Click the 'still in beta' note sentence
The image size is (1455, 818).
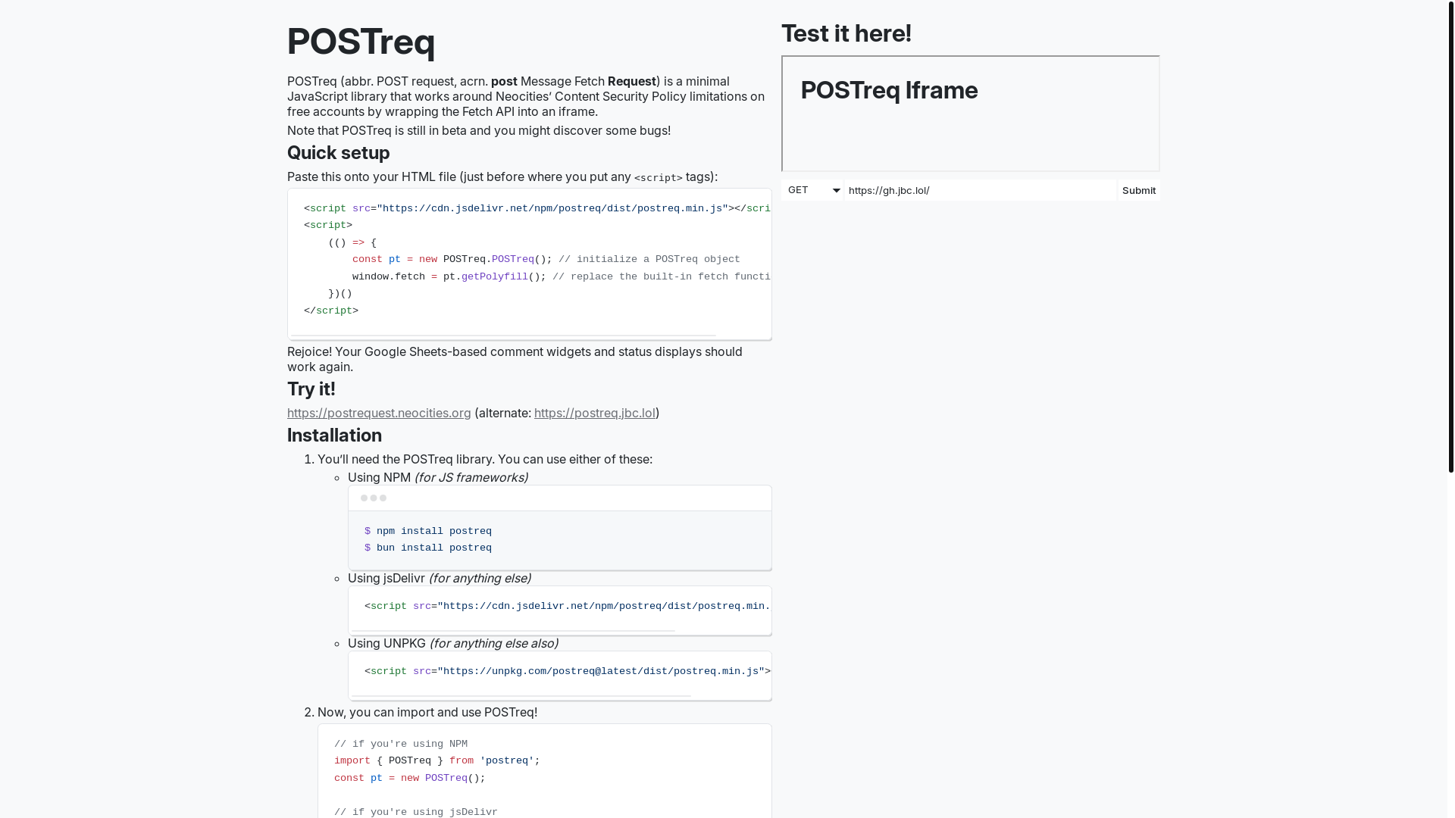479,130
